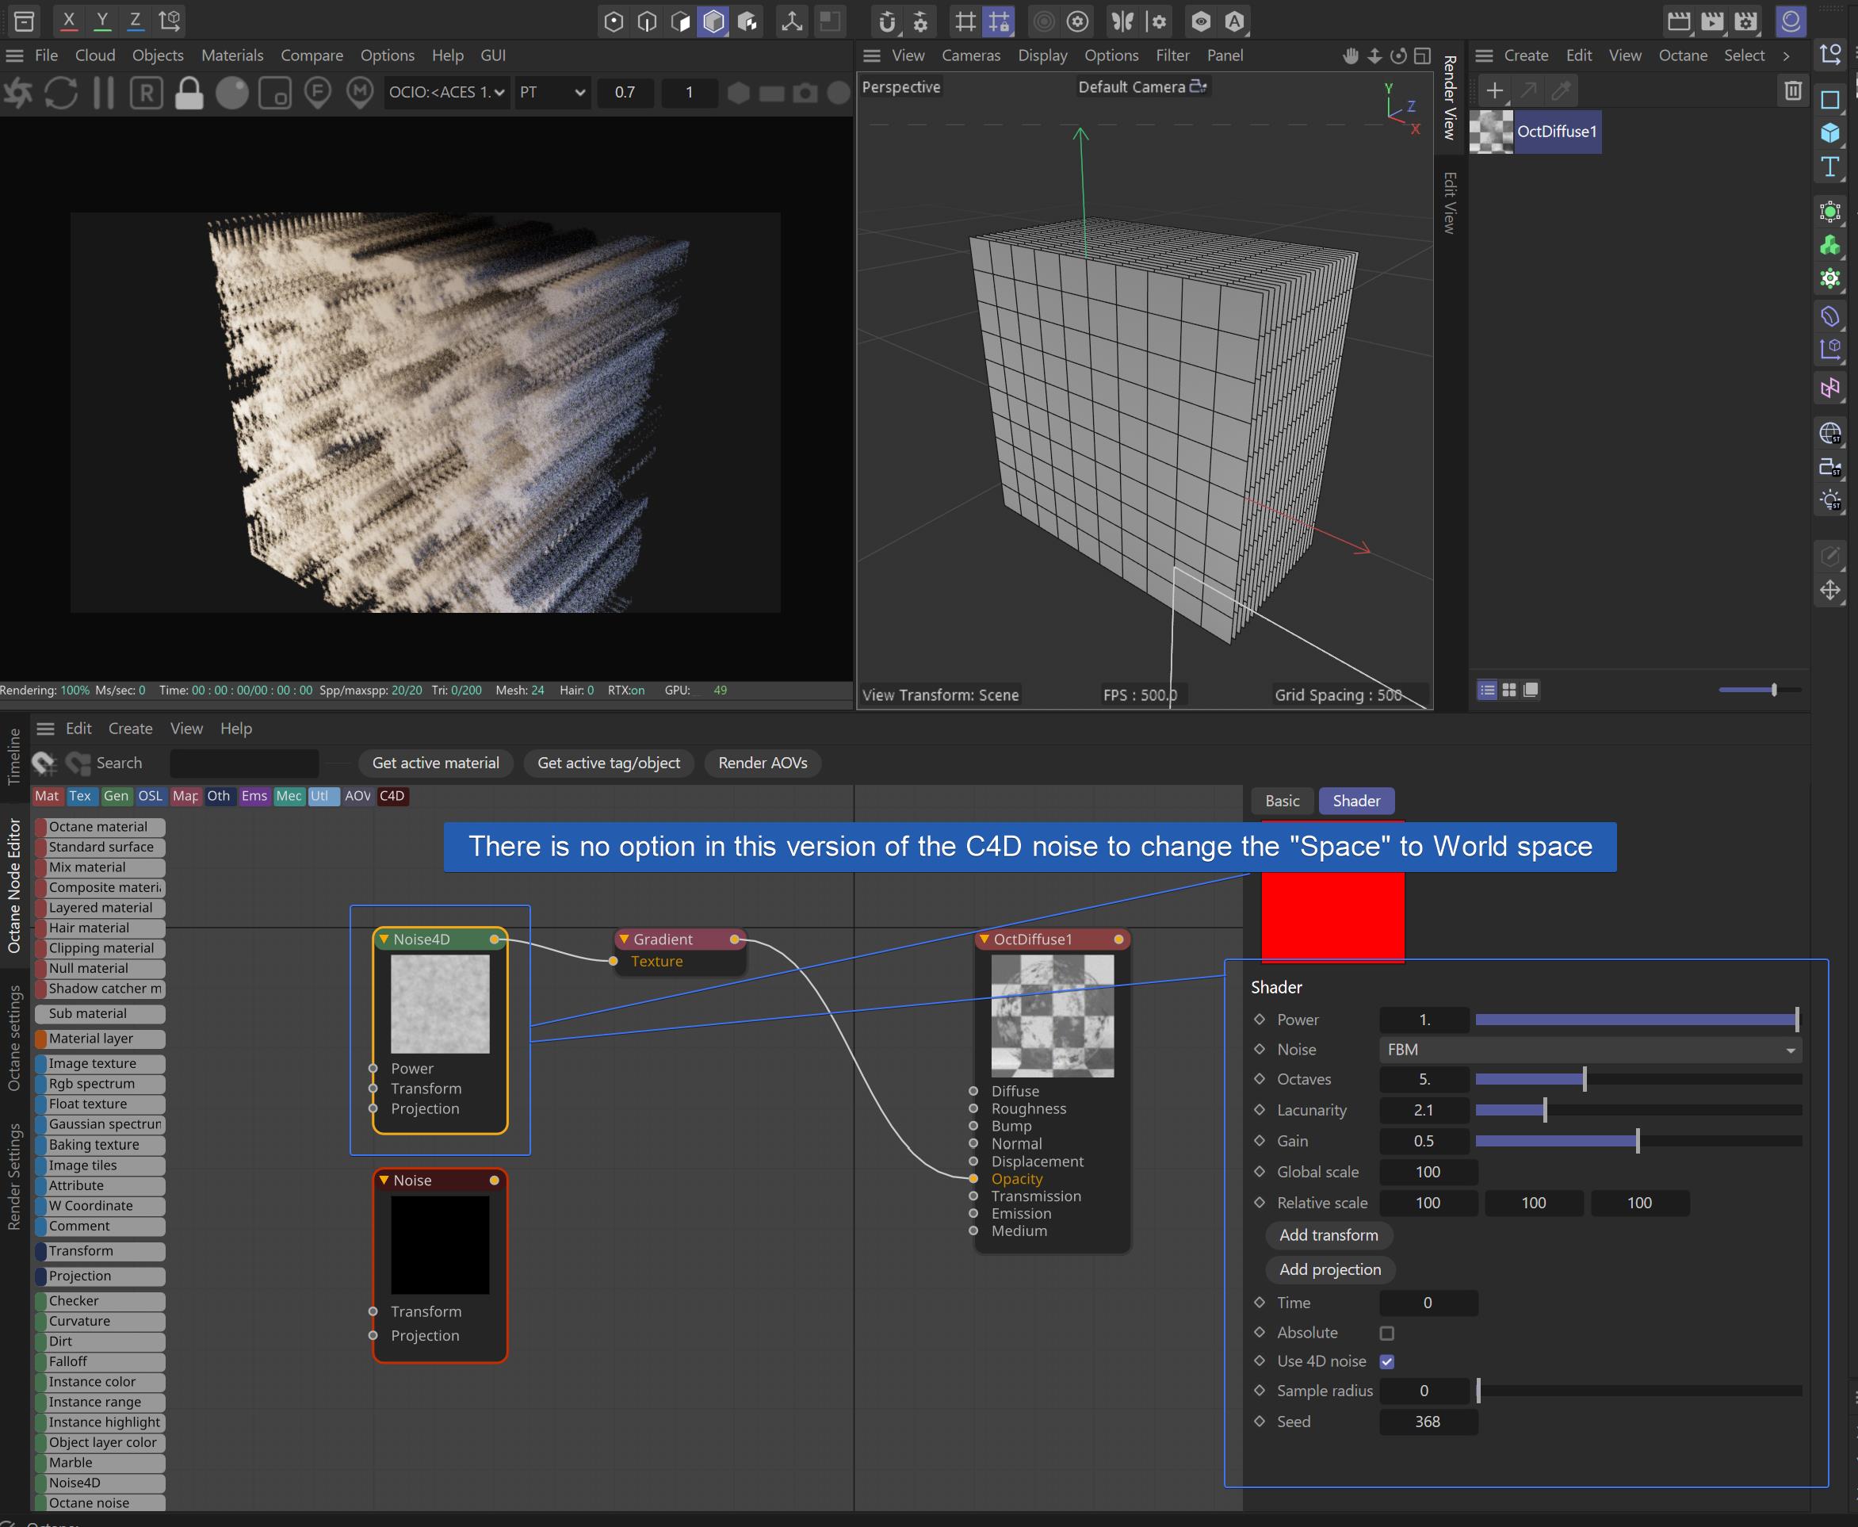Image resolution: width=1858 pixels, height=1527 pixels.
Task: Click the clay render sphere icon
Action: (x=232, y=92)
